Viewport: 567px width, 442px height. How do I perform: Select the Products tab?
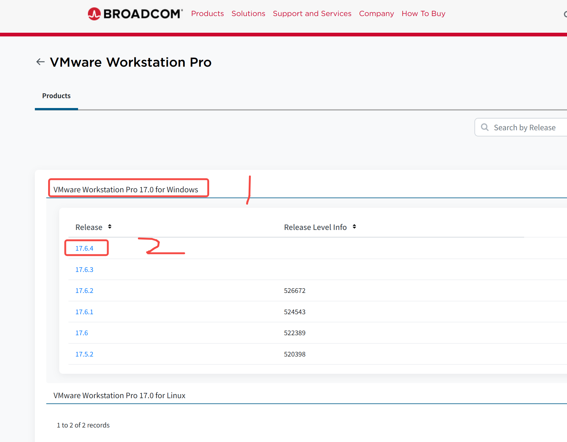(x=56, y=96)
